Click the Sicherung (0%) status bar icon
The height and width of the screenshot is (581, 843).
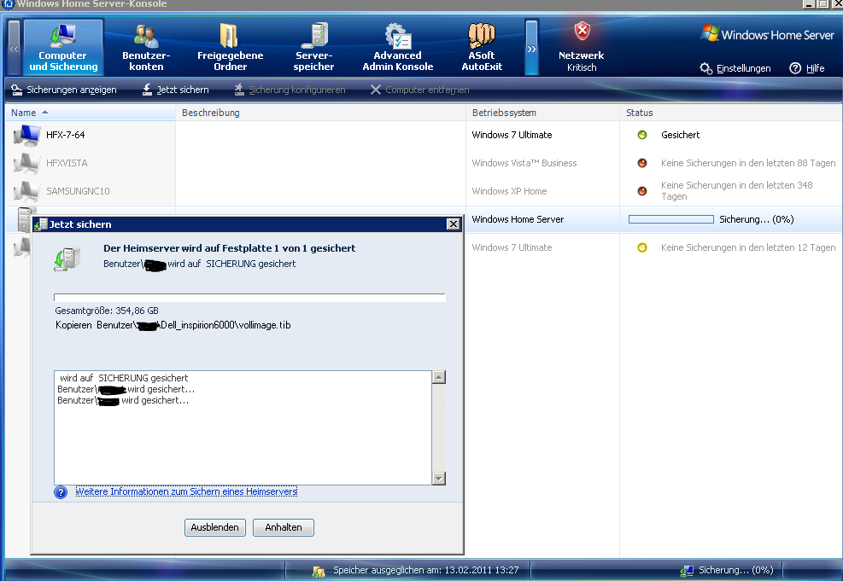pos(687,570)
